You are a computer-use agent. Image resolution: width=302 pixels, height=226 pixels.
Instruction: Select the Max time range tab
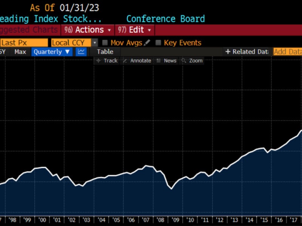click(20, 52)
